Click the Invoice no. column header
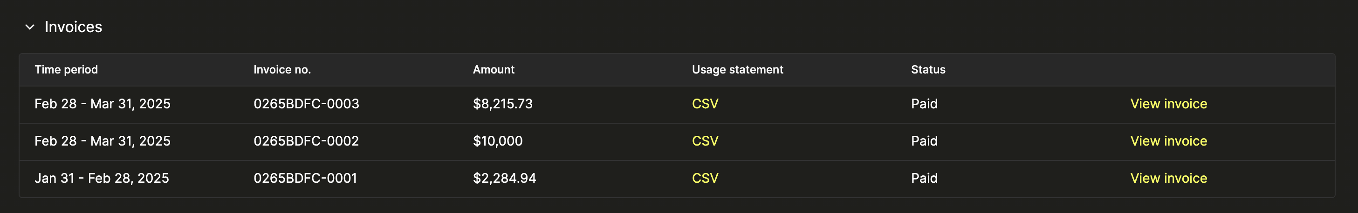1358x213 pixels. tap(282, 69)
